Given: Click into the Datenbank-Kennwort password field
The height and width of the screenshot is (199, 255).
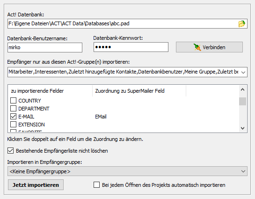Looking at the screenshot, I should tap(131, 47).
